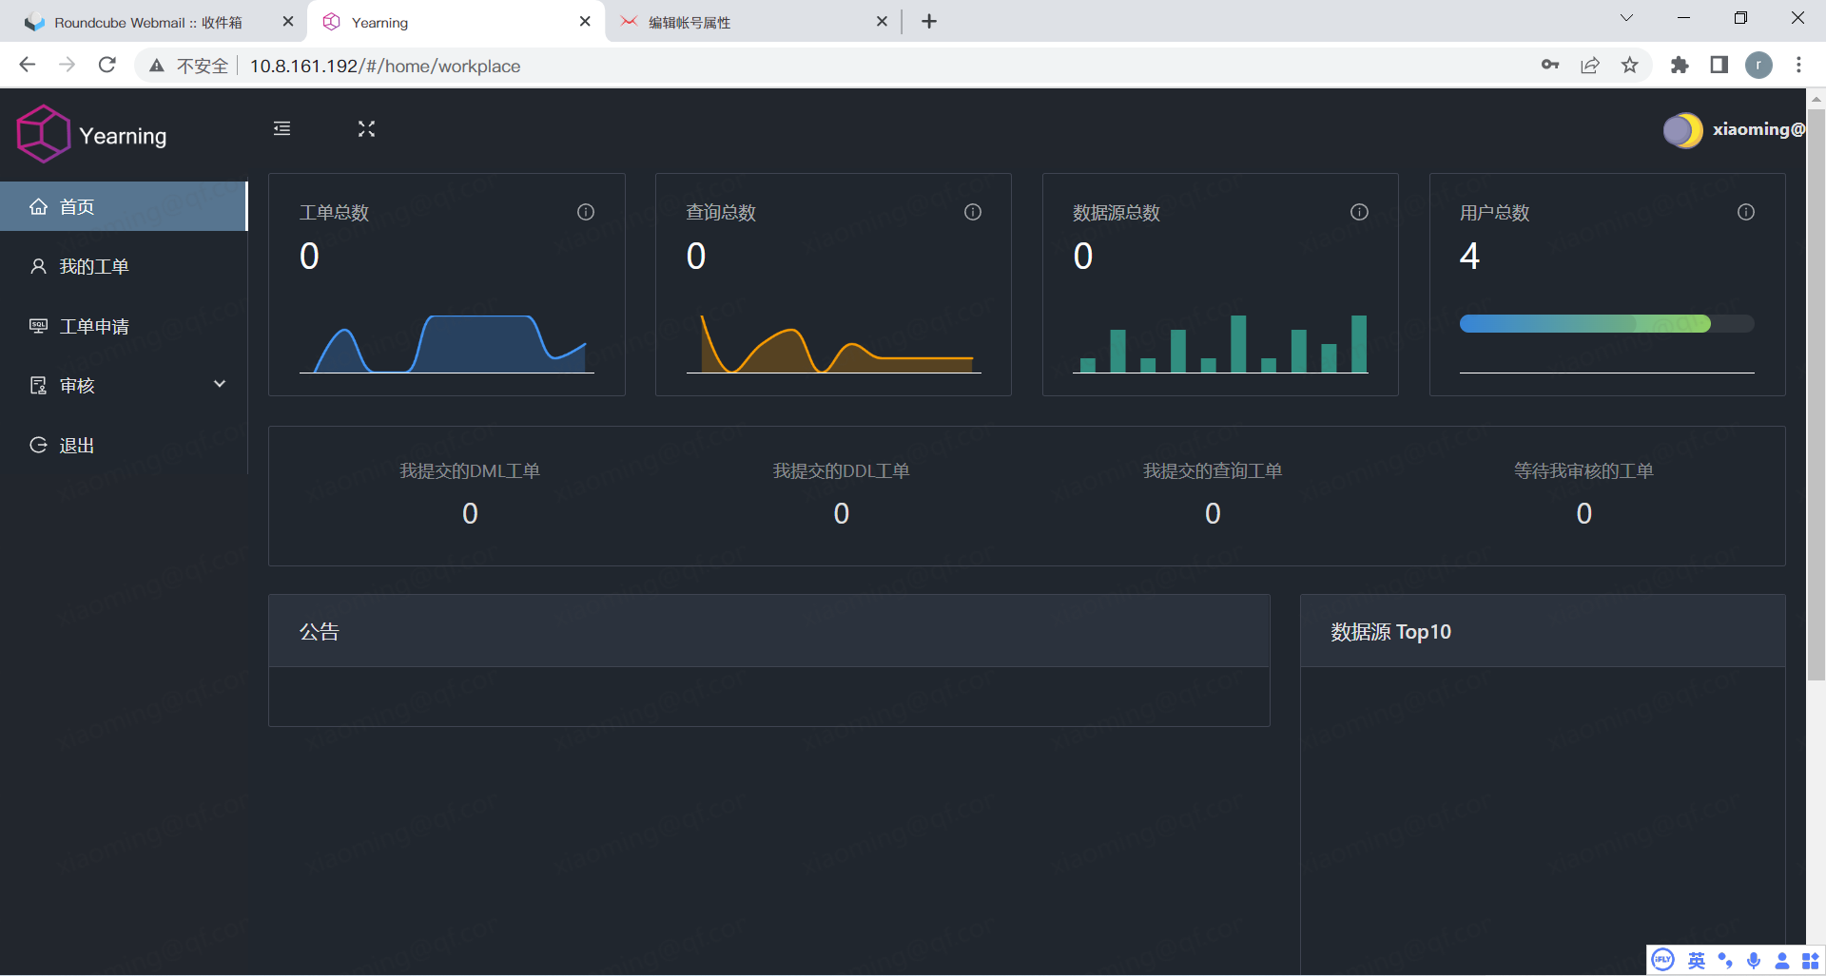Click the 不安全 security warning

(189, 66)
